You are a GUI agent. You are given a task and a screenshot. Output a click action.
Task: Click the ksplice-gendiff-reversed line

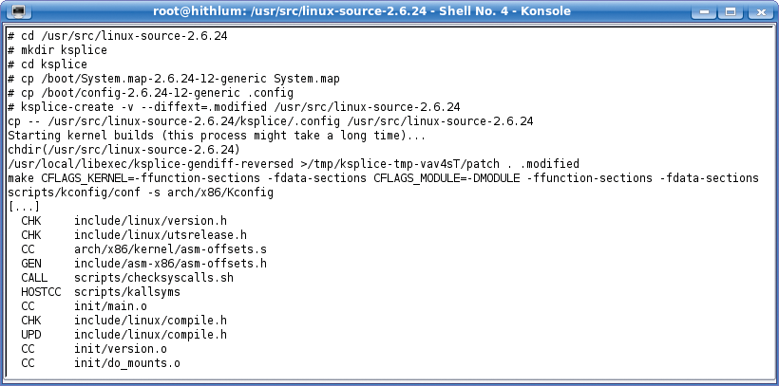point(294,164)
